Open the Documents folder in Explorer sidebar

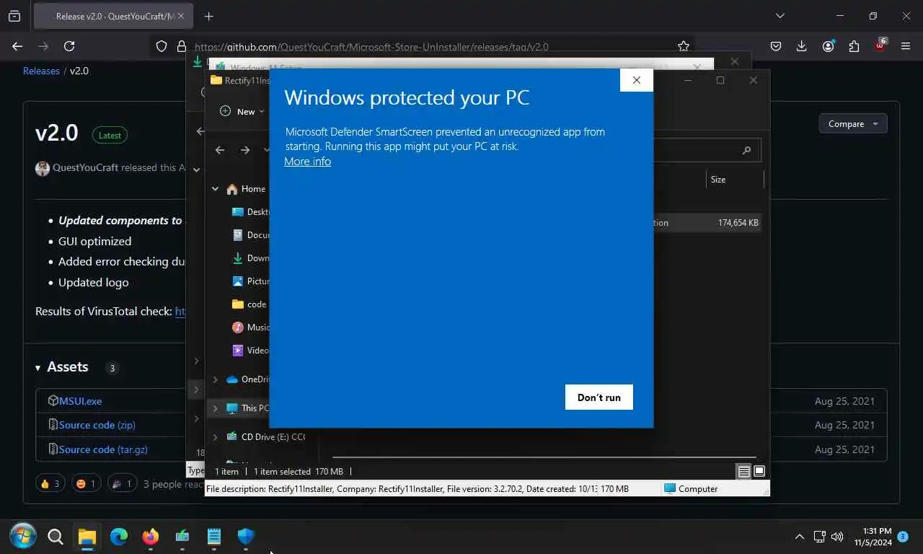[x=250, y=235]
